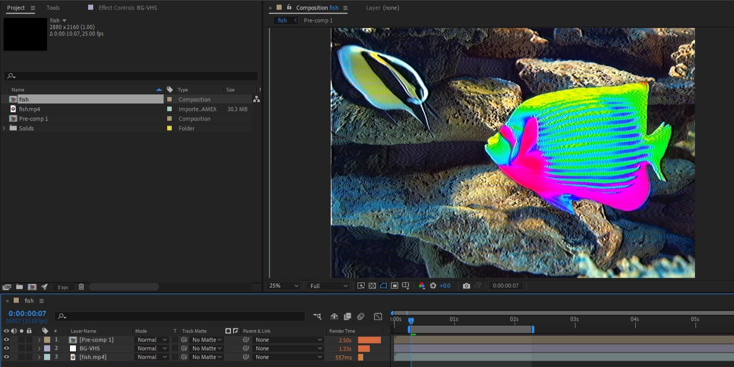
Task: Hide the Pre-comp 1 layer eye
Action: [x=7, y=340]
